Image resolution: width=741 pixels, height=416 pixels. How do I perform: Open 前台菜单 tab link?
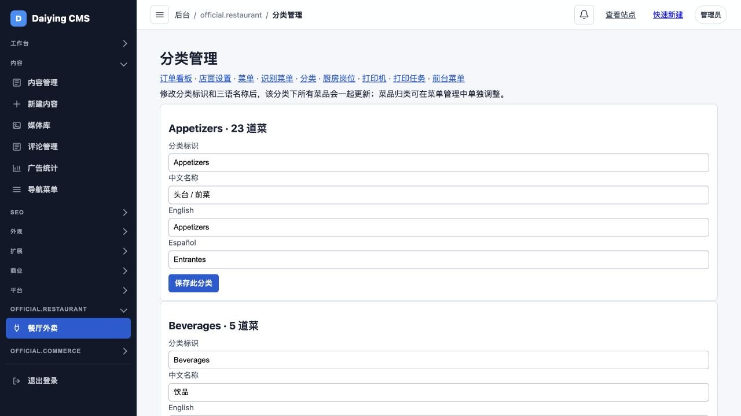(x=448, y=79)
